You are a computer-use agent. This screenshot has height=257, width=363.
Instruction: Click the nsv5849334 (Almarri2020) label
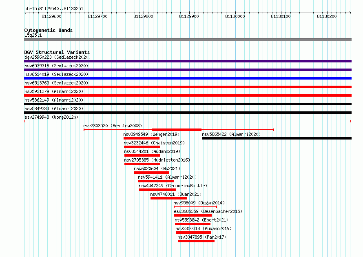tap(54, 109)
